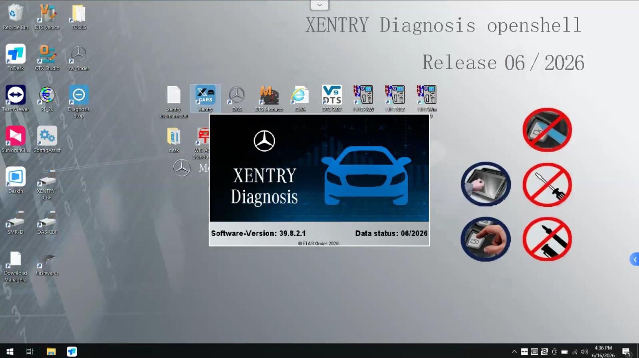639x358 pixels.
Task: Launch the ToDesk desktop shortcut
Action: [x=16, y=58]
